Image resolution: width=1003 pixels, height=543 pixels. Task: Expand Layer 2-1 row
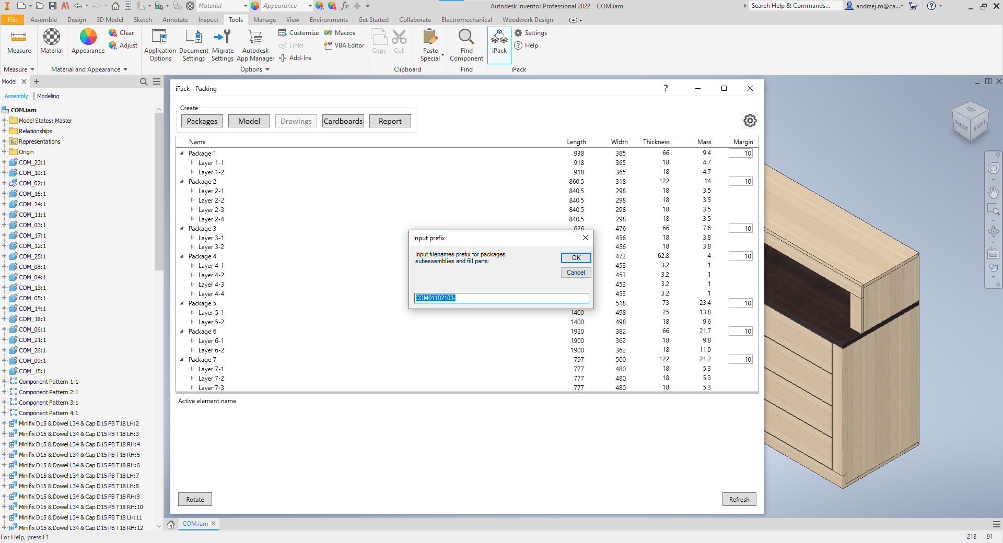coord(192,191)
